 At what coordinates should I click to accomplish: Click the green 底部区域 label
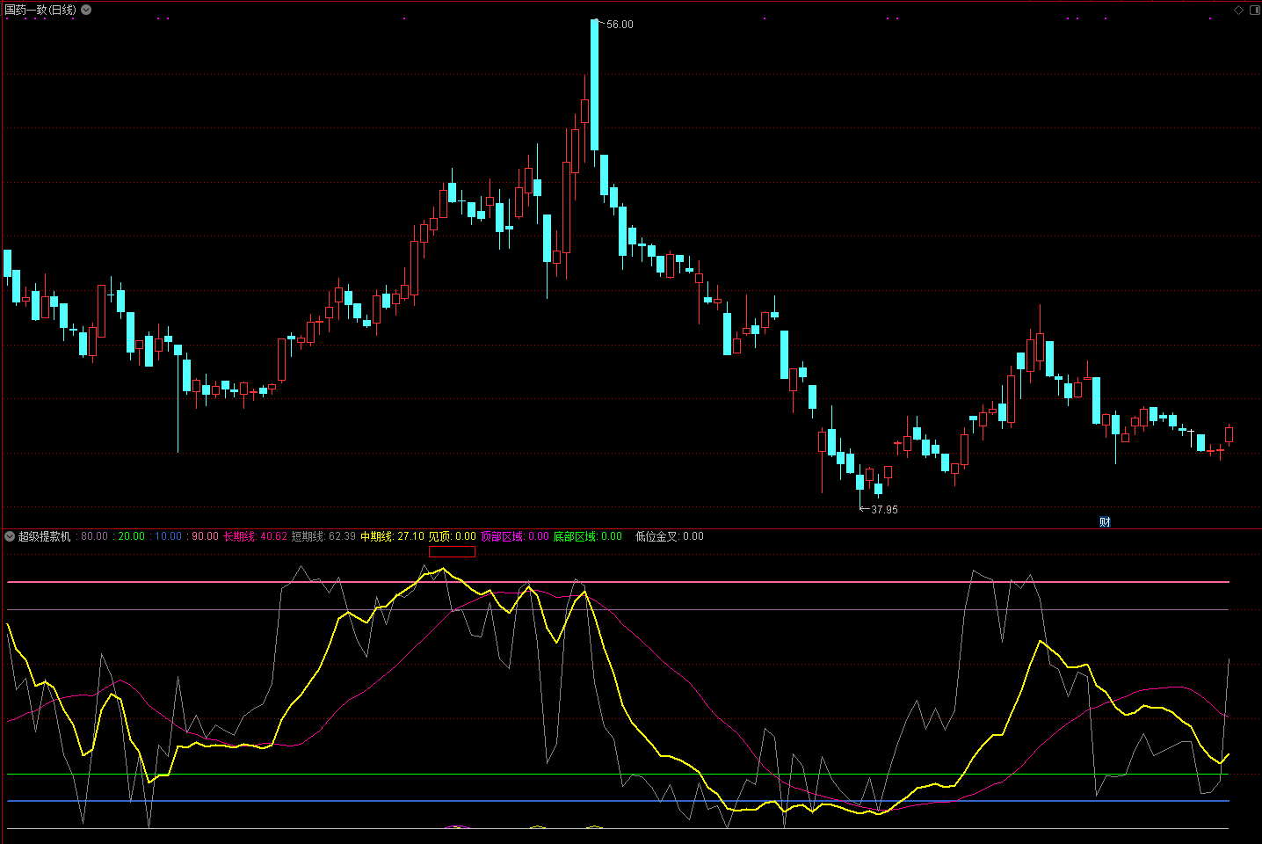(575, 536)
